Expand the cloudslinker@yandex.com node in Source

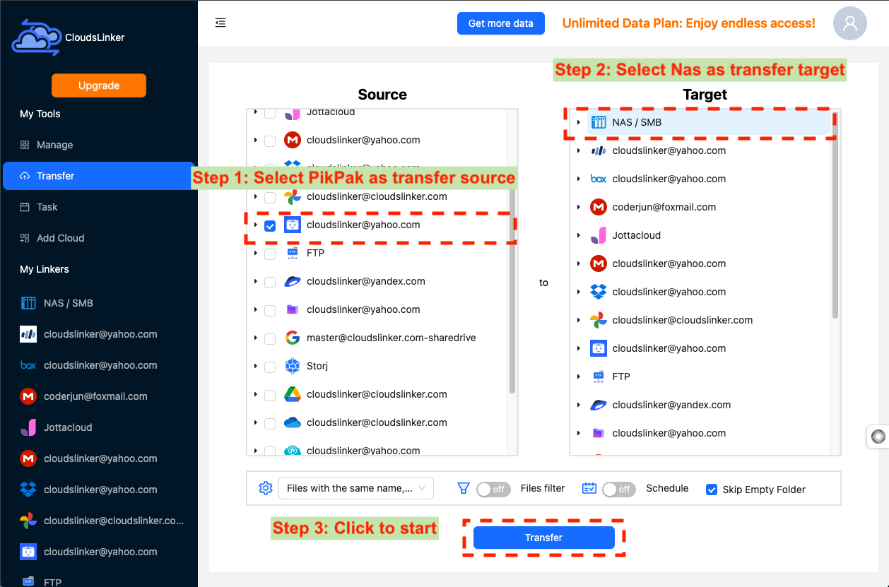pos(256,281)
